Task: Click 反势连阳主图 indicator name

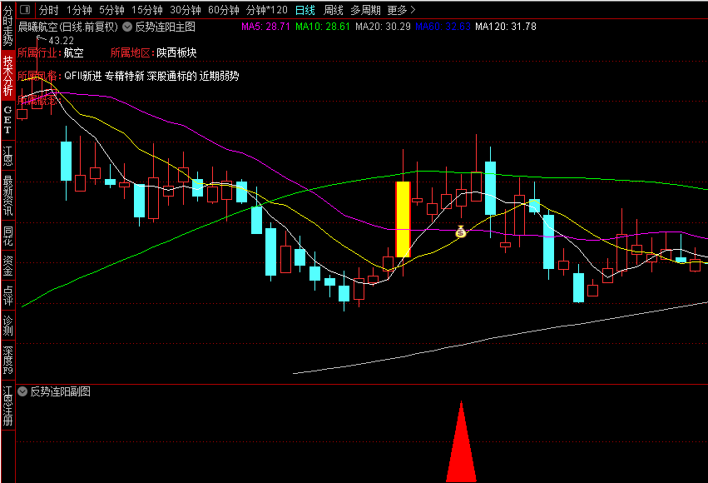Action: tap(166, 27)
